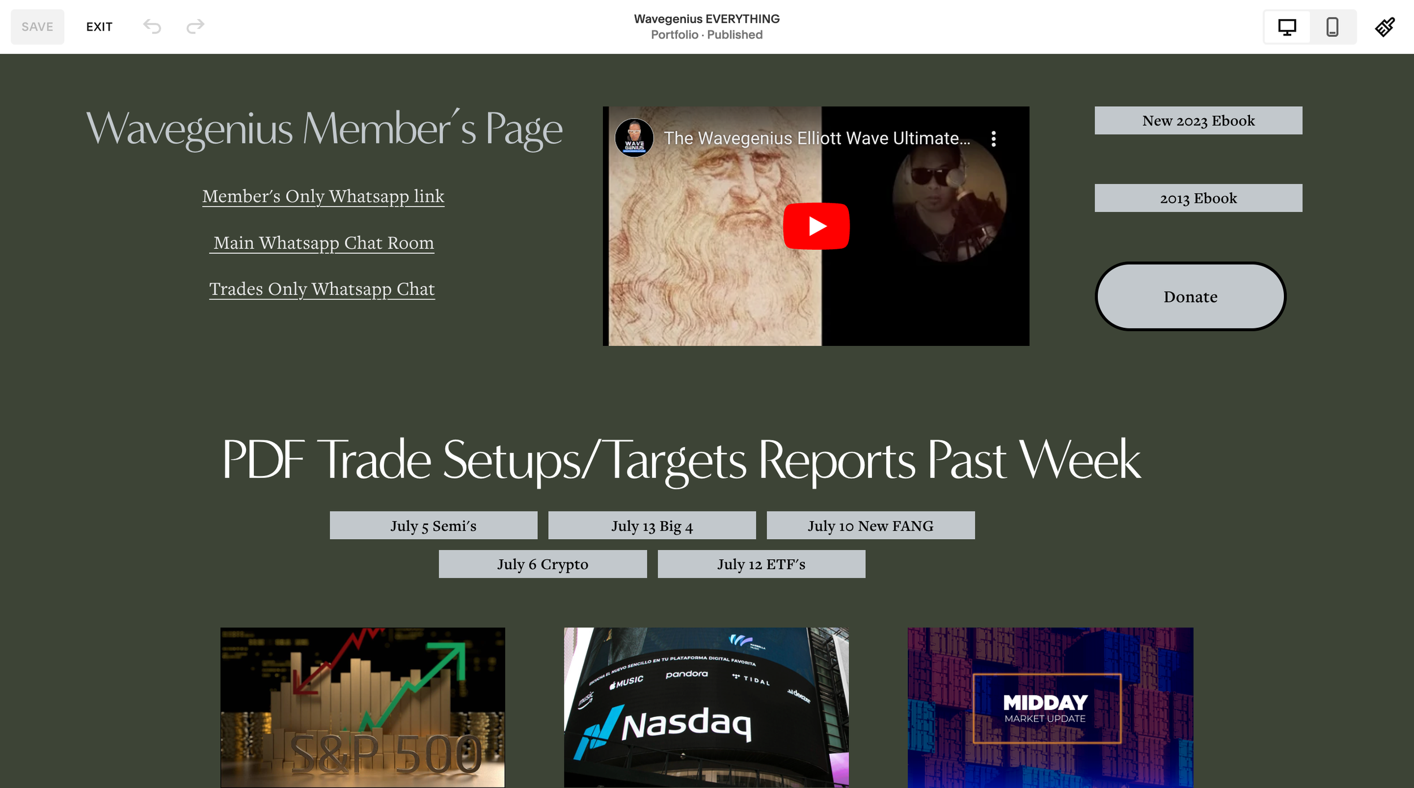Open Trades Only Whatsapp Chat link
This screenshot has width=1414, height=788.
pos(322,289)
